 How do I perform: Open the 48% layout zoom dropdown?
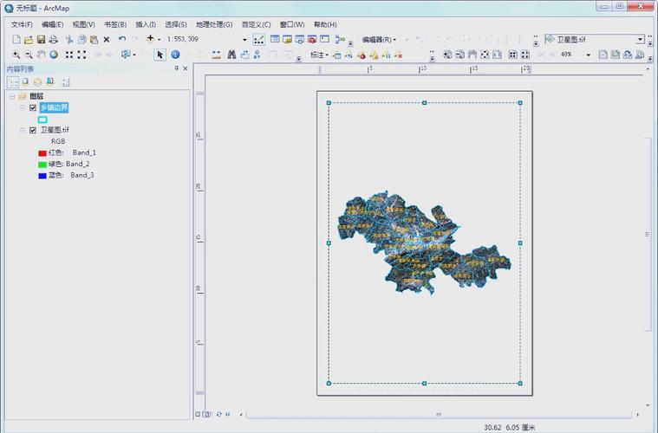588,55
